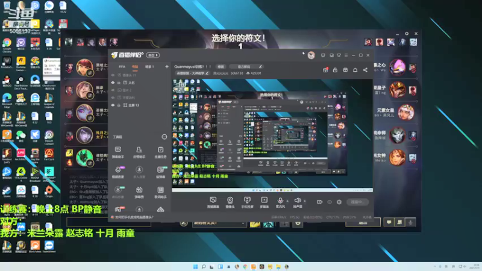Open the phone screen-cast source button
The height and width of the screenshot is (271, 482).
(247, 202)
